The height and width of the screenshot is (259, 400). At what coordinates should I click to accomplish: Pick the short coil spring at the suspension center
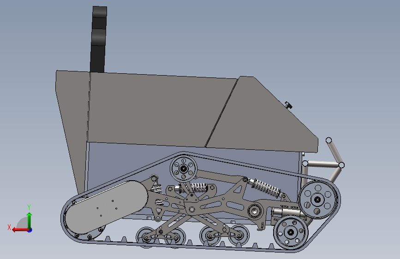coord(195,188)
